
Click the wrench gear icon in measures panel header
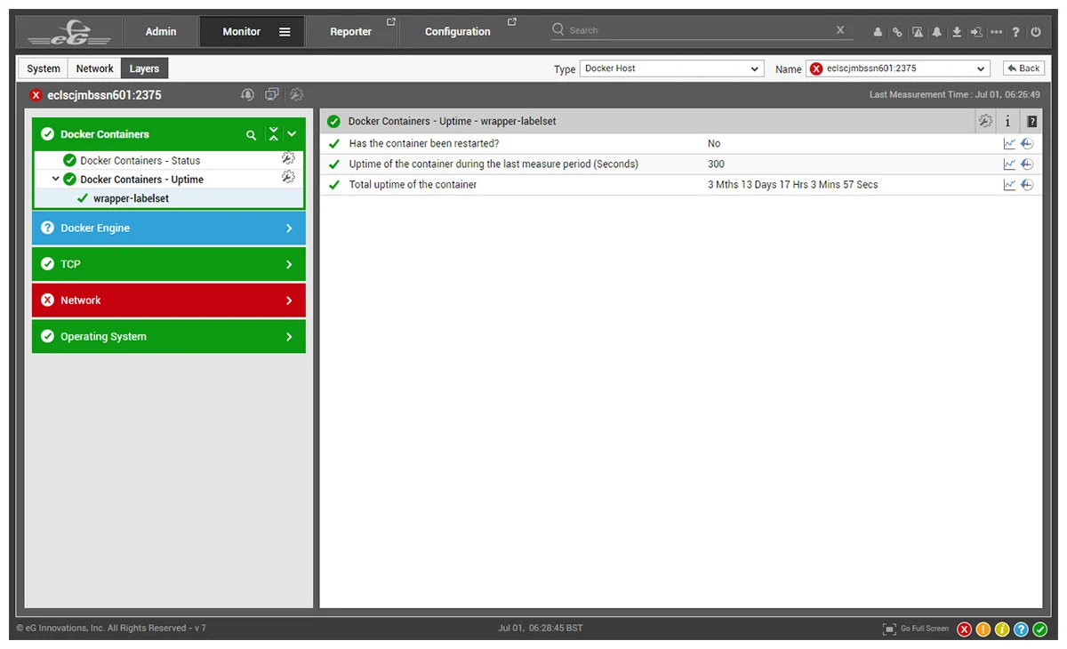click(985, 122)
